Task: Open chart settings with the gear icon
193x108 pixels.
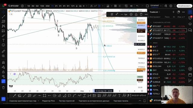Action: [x=171, y=6]
